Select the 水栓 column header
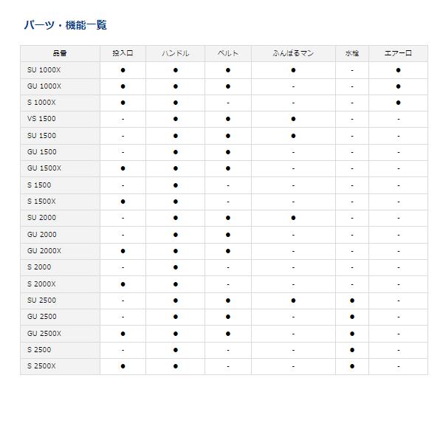 coord(352,53)
